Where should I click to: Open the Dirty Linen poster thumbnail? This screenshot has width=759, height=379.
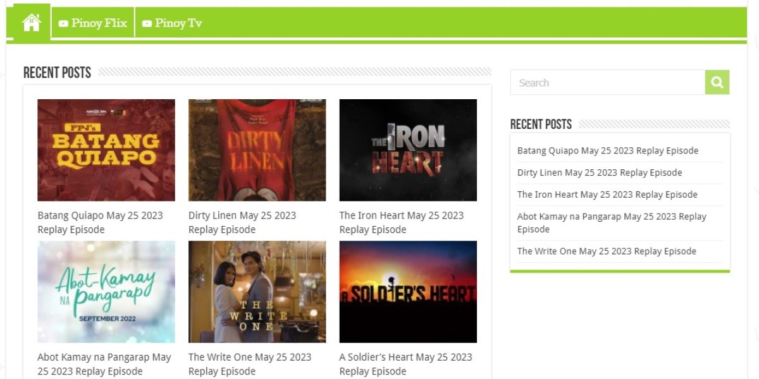point(257,150)
